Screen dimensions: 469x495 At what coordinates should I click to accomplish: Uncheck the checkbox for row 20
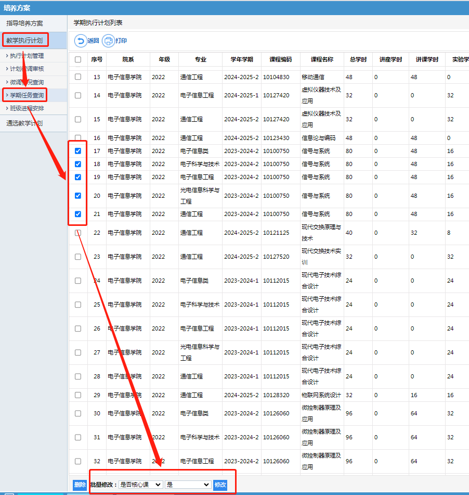[78, 196]
